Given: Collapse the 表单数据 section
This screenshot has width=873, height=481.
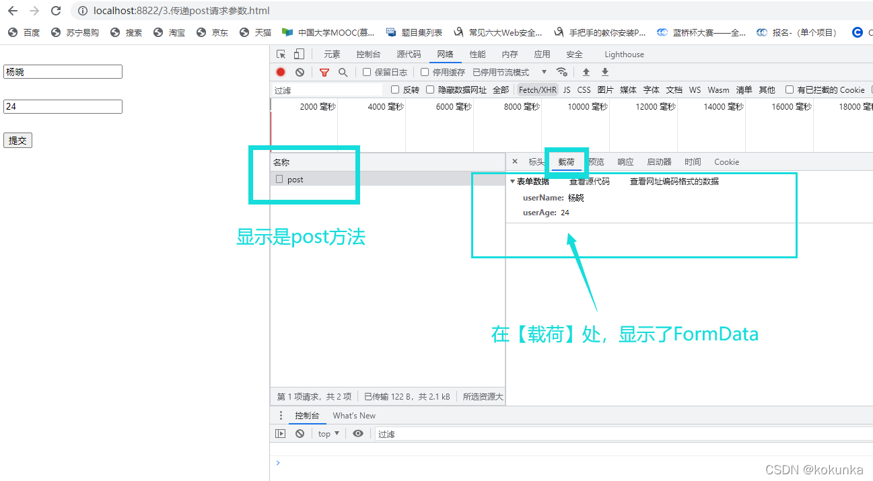Looking at the screenshot, I should tap(513, 180).
